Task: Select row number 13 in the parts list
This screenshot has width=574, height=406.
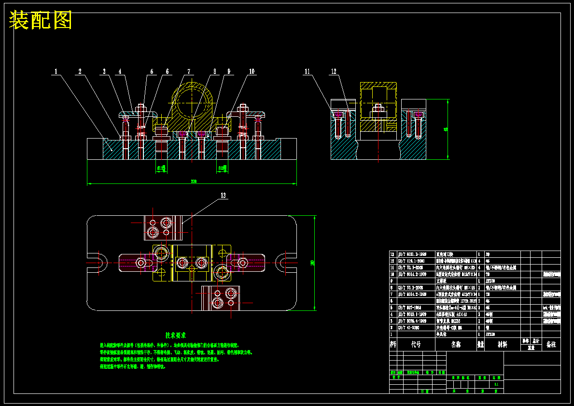Action: coord(393,254)
